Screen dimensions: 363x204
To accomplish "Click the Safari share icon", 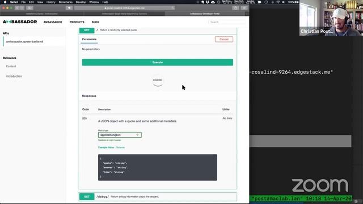I will 235,8.
